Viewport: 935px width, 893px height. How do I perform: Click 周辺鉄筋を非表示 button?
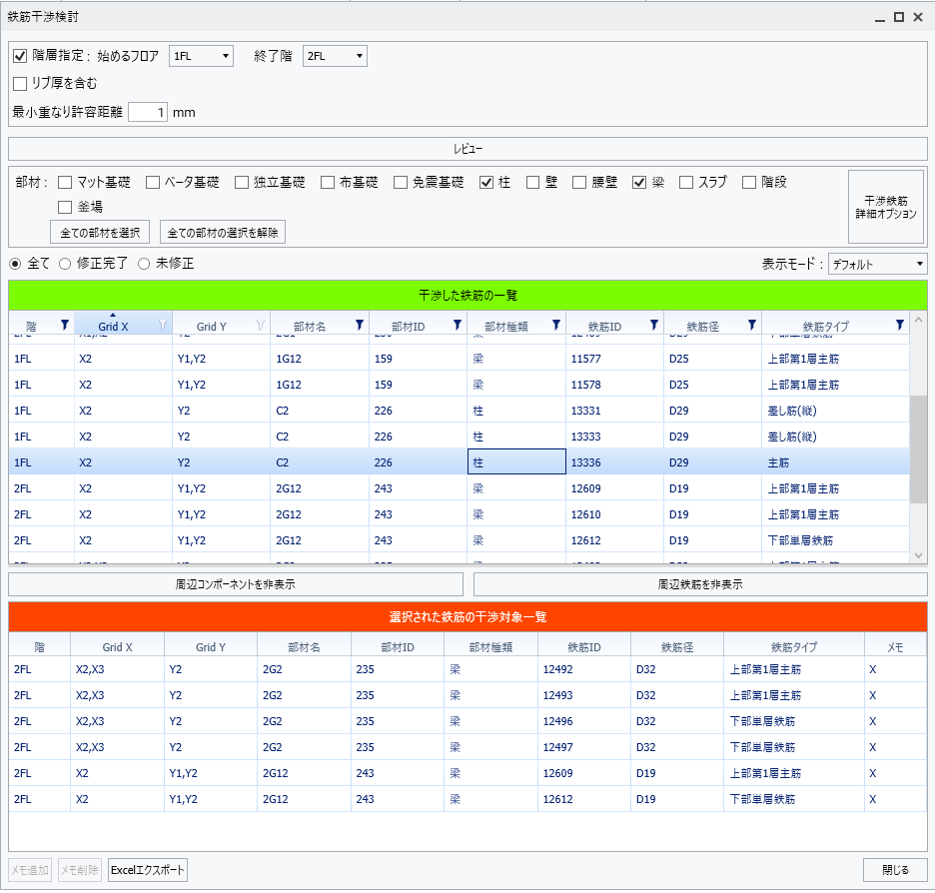tap(700, 584)
